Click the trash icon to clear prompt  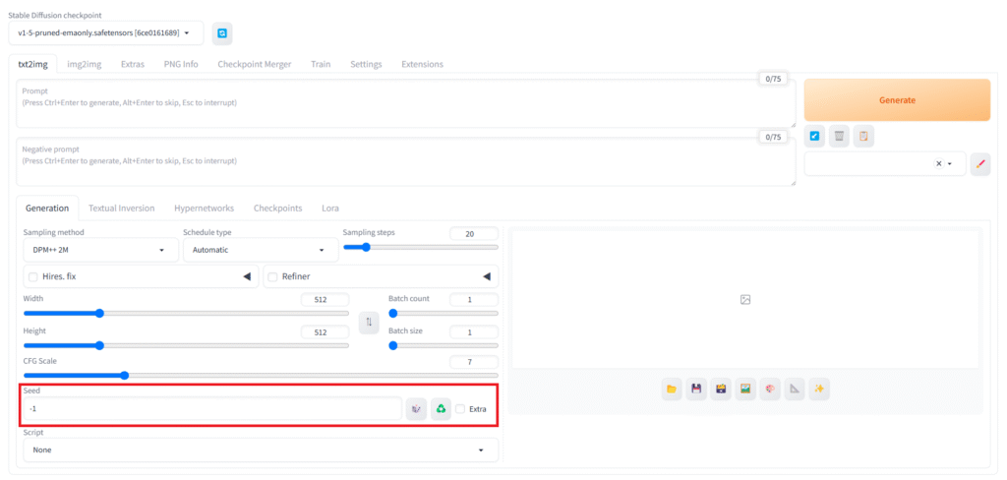(x=839, y=136)
